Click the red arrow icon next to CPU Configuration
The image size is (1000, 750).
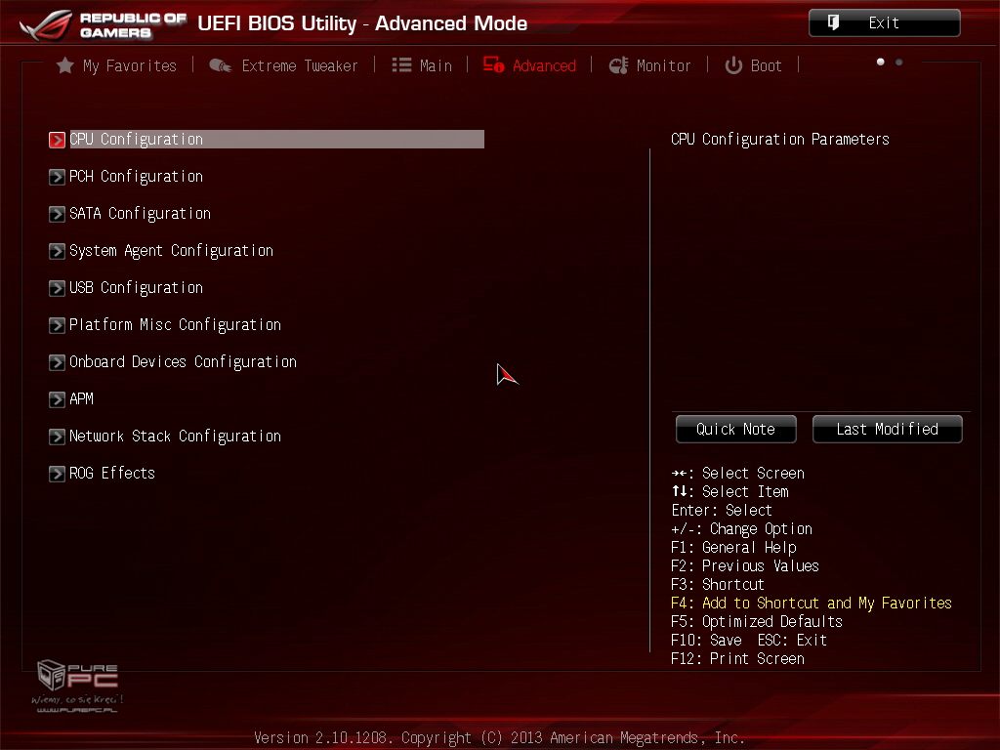(x=57, y=140)
